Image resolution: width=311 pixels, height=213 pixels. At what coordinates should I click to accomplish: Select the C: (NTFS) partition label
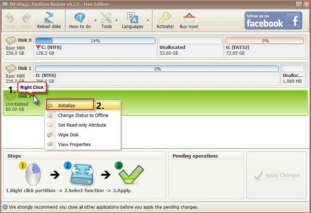(x=52, y=47)
